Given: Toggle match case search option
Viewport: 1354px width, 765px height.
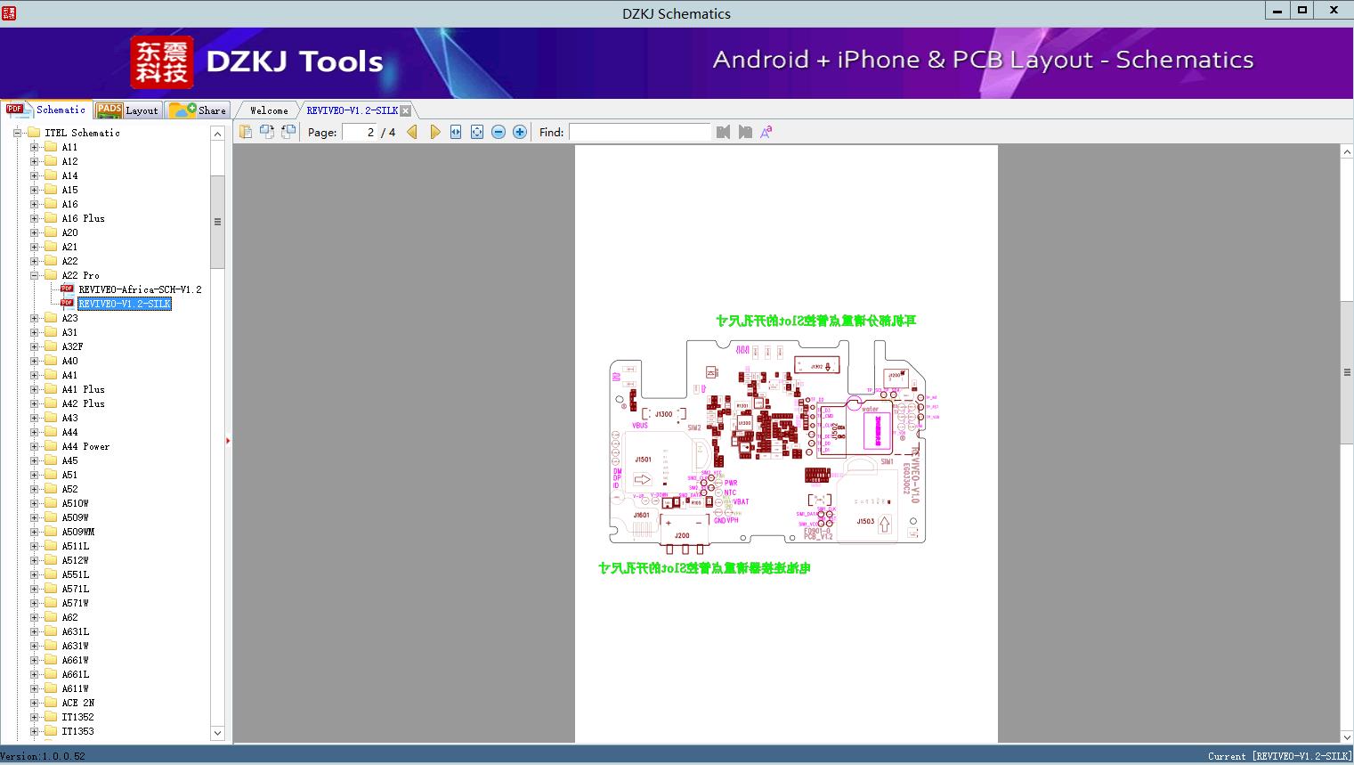Looking at the screenshot, I should click(766, 132).
